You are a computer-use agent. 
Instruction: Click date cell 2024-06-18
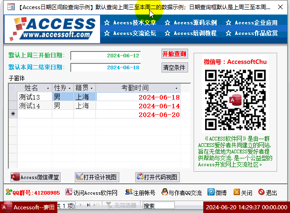point(138,97)
